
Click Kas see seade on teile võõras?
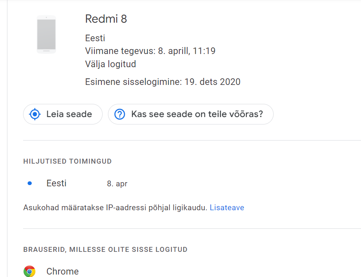tap(191, 114)
